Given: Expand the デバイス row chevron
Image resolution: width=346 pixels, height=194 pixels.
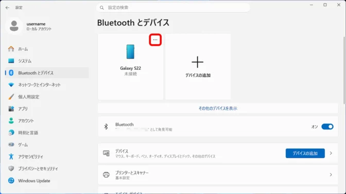Looking at the screenshot, I should click(331, 153).
